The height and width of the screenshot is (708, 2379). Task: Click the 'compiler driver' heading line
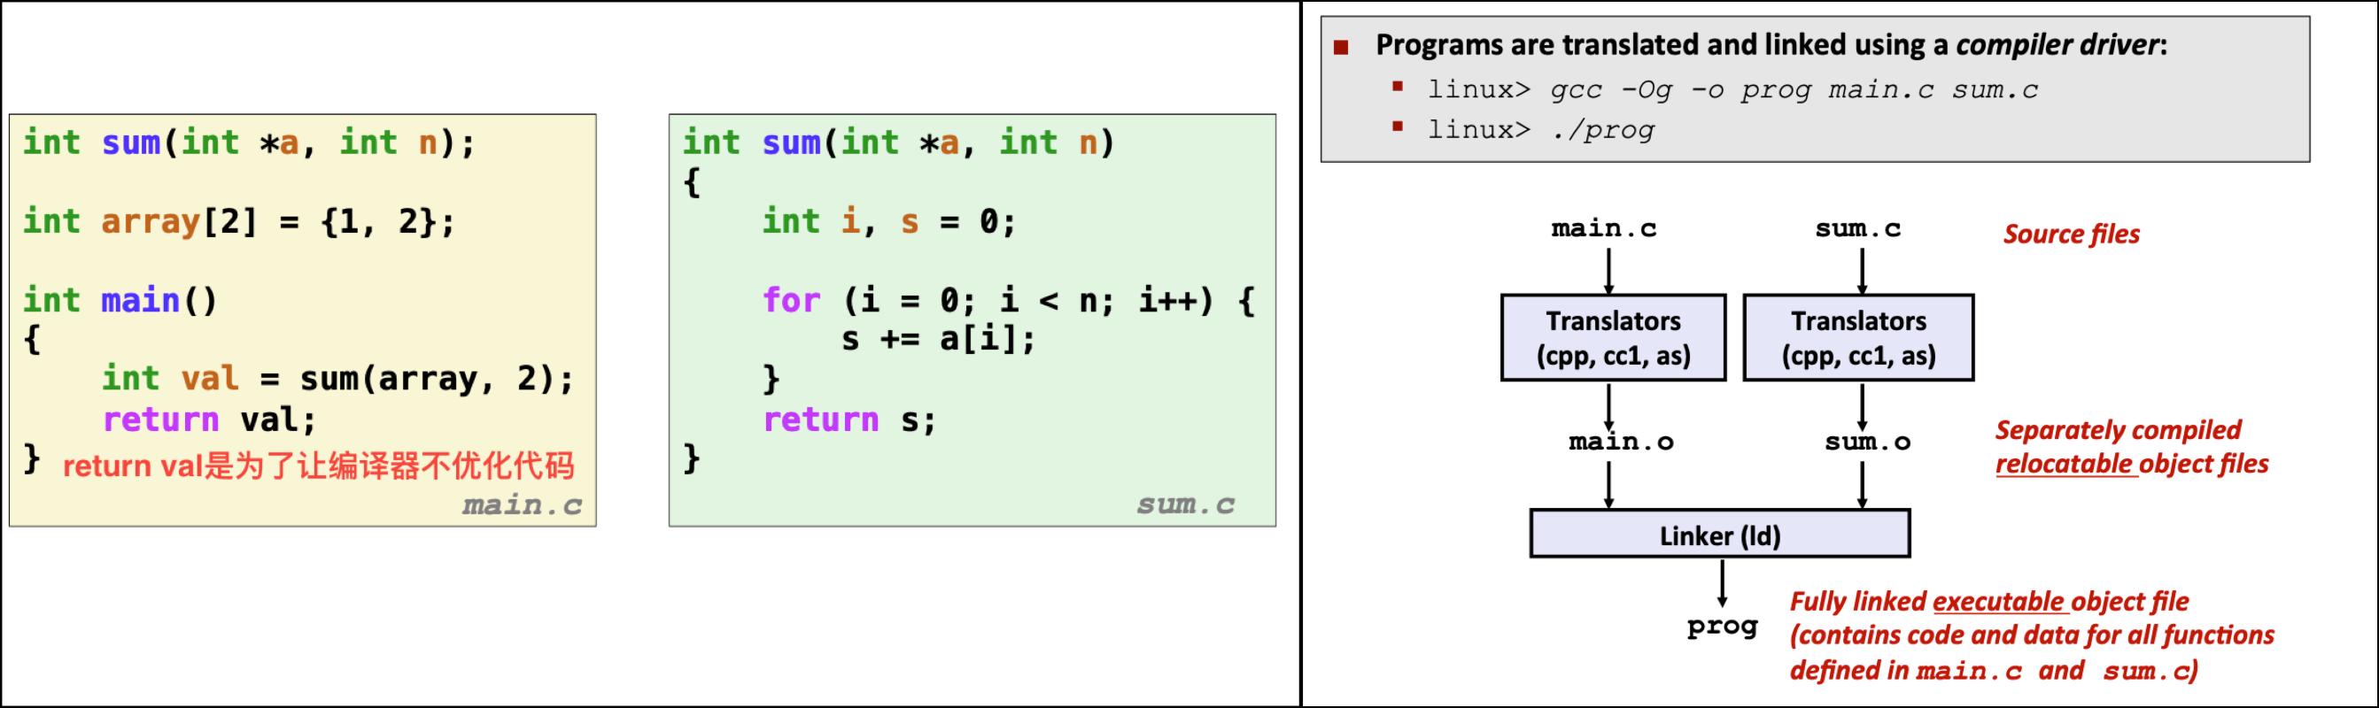1771,44
